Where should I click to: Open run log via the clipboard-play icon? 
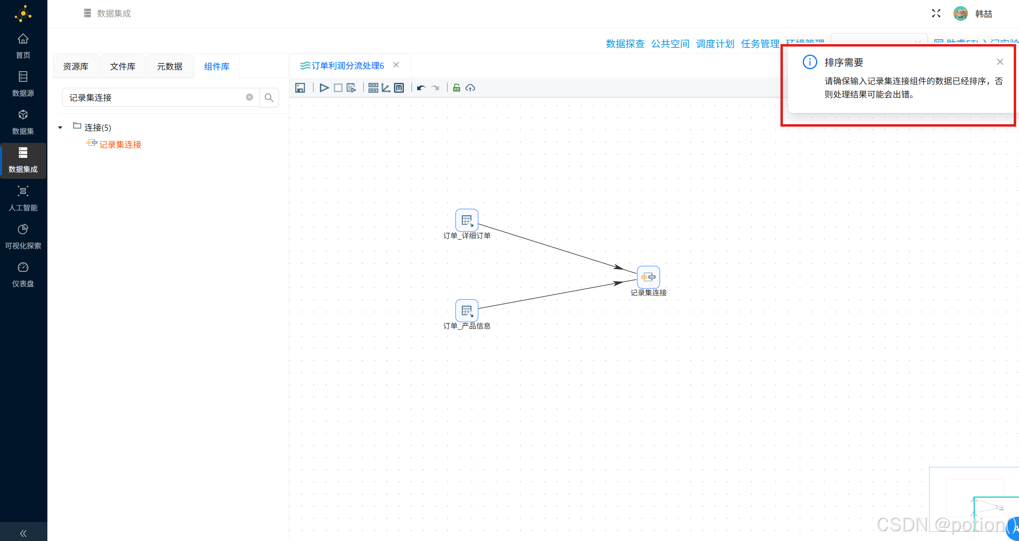point(352,87)
